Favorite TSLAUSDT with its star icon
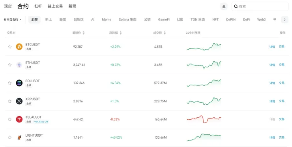292x147 pixels. (x=10, y=119)
